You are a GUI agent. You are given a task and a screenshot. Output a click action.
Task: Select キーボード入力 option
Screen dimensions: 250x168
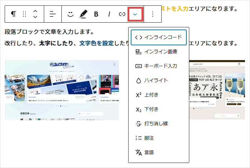point(159,66)
